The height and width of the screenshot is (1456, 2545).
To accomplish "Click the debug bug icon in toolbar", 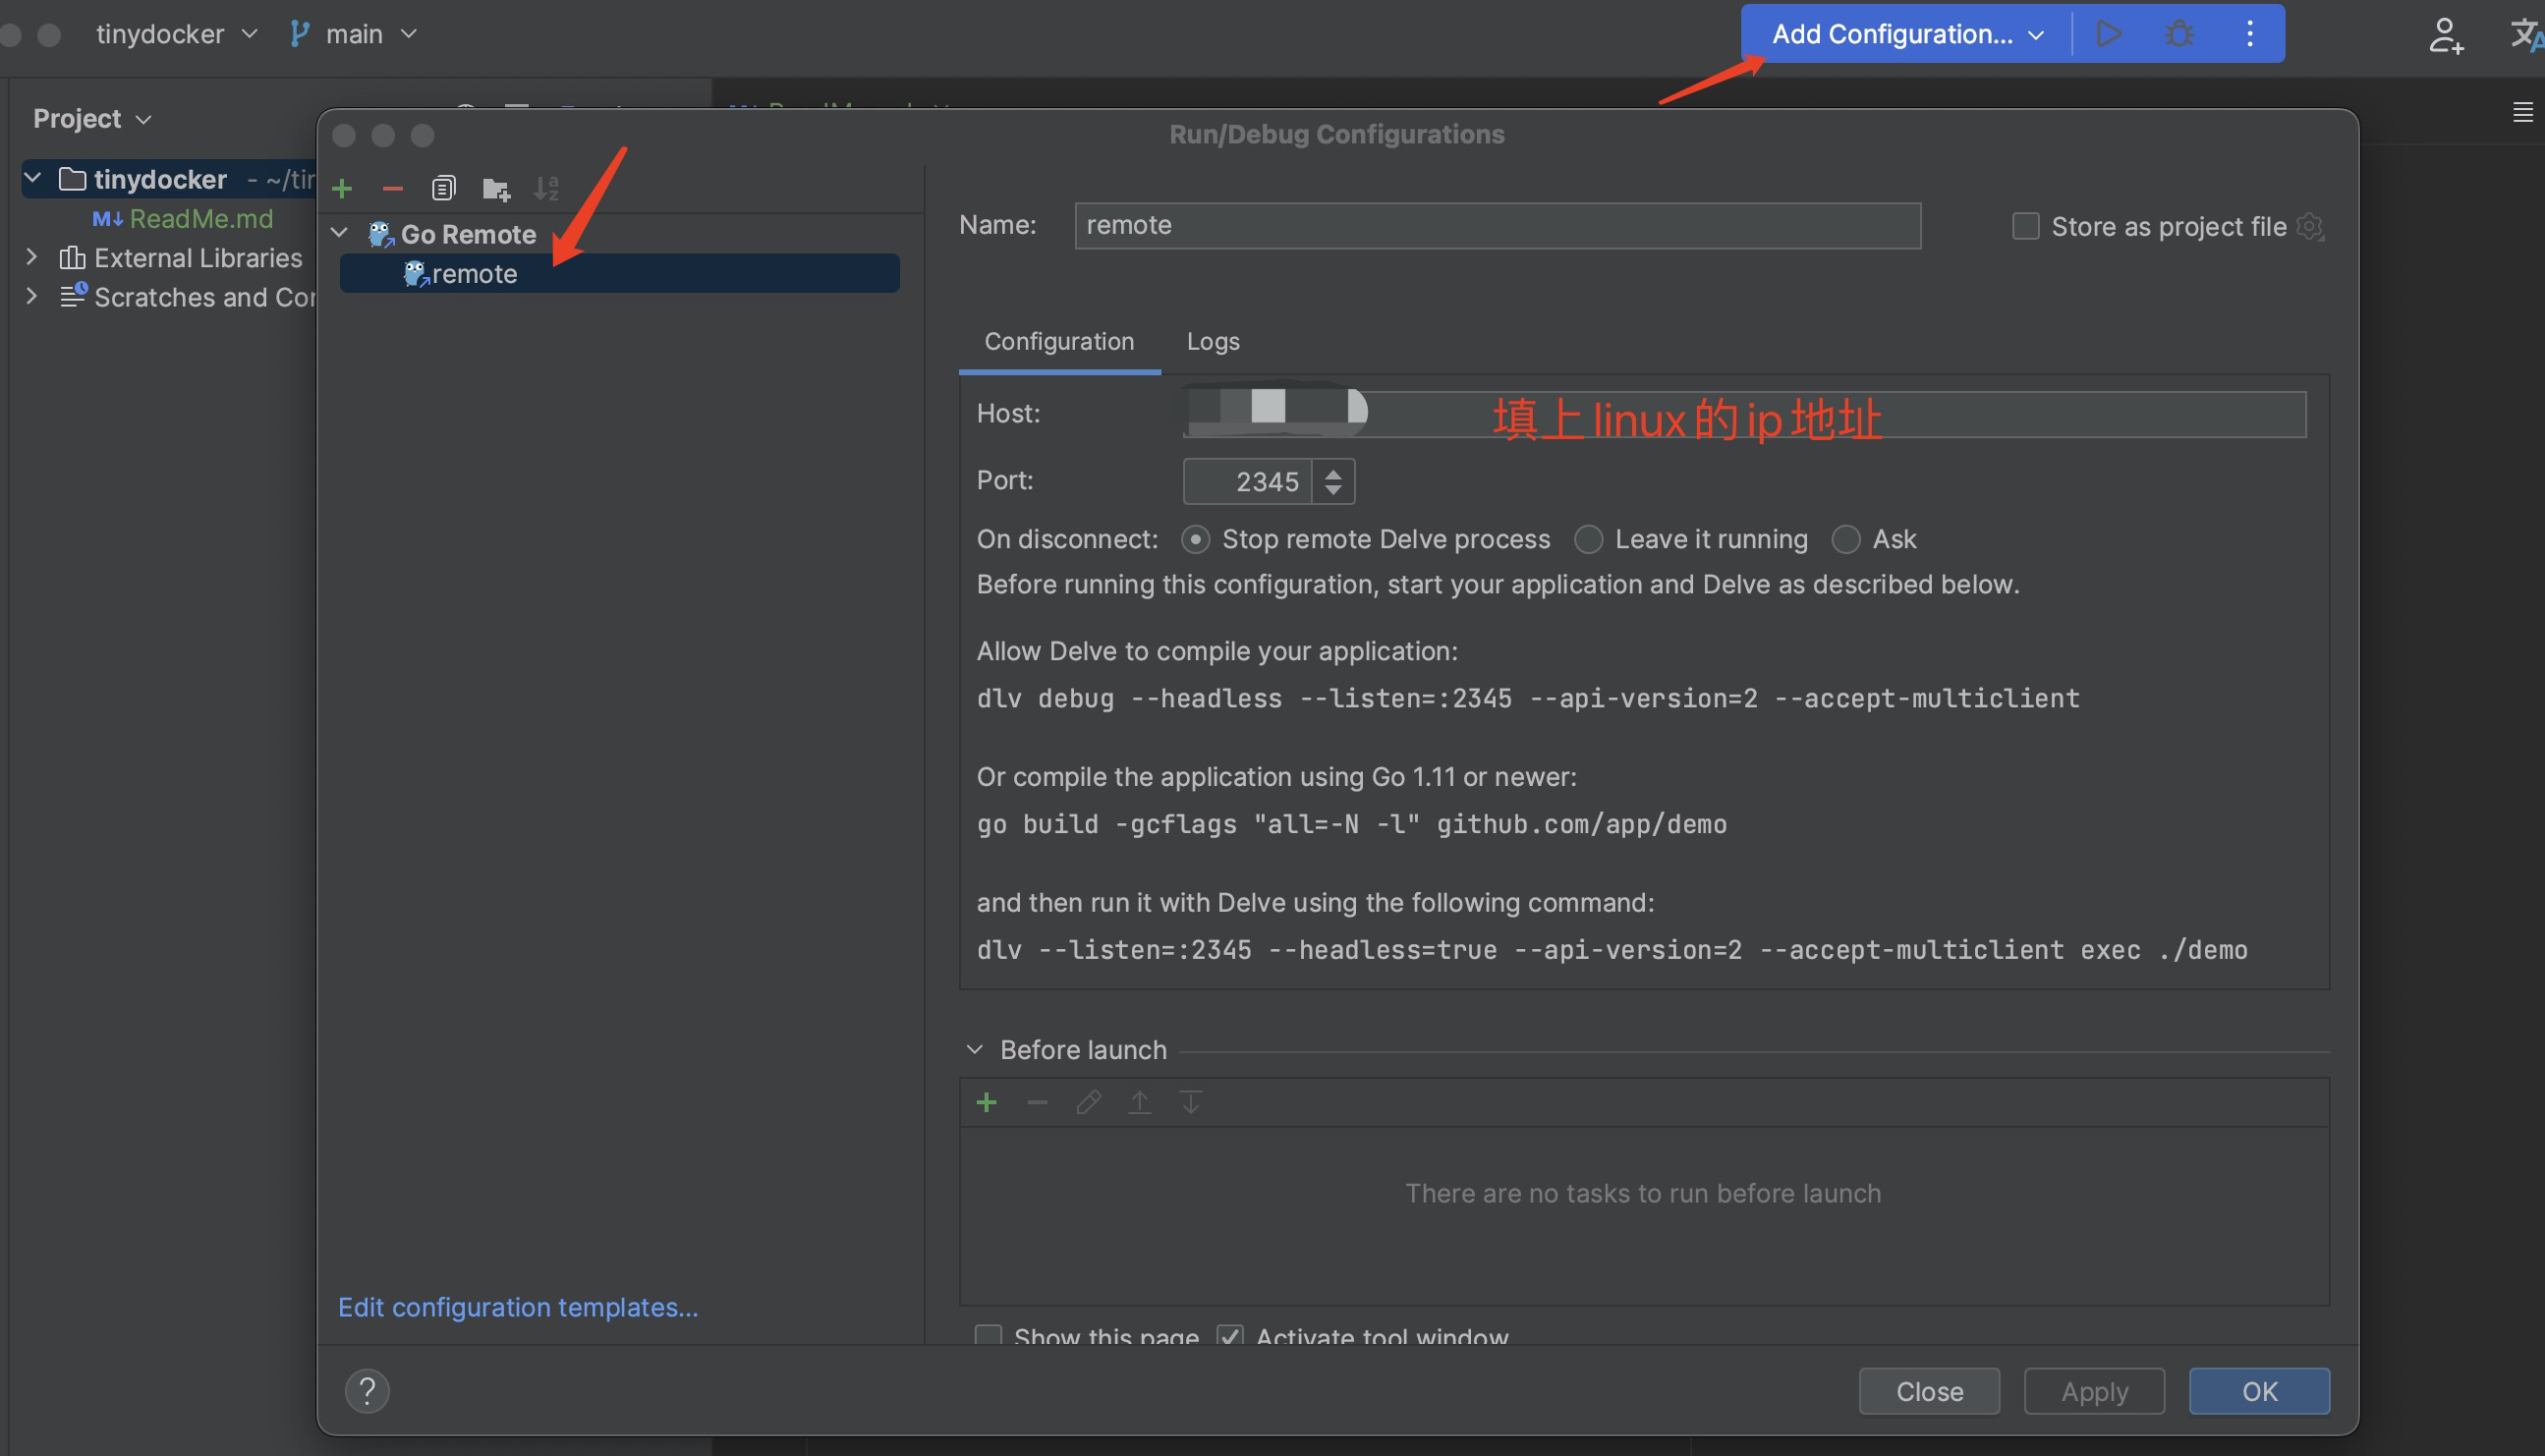I will coord(2179,34).
